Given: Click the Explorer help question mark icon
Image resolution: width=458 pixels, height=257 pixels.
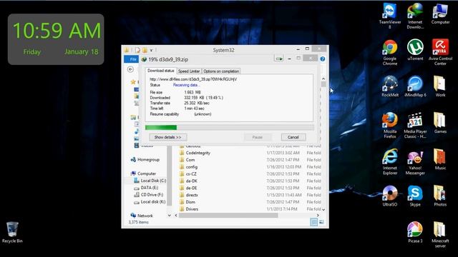Looking at the screenshot, I should tap(323, 59).
